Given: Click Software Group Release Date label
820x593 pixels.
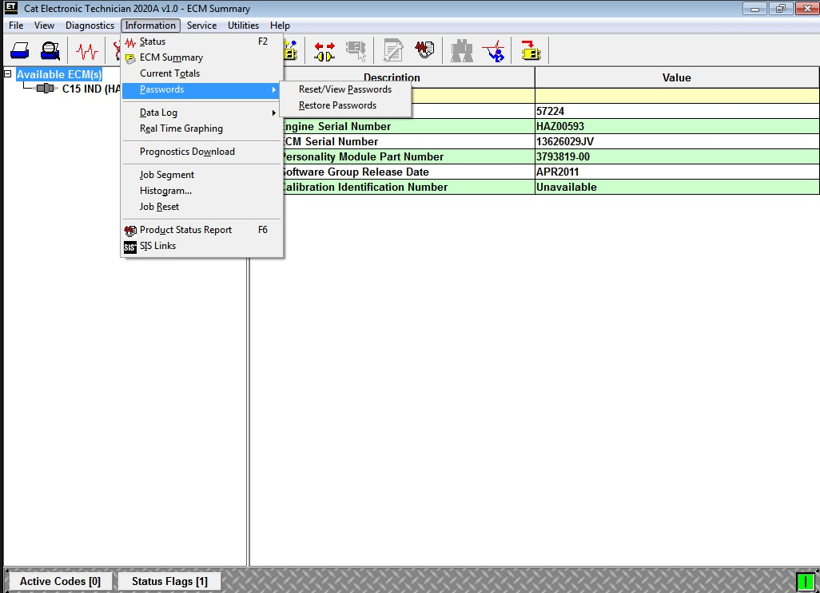Looking at the screenshot, I should point(355,172).
